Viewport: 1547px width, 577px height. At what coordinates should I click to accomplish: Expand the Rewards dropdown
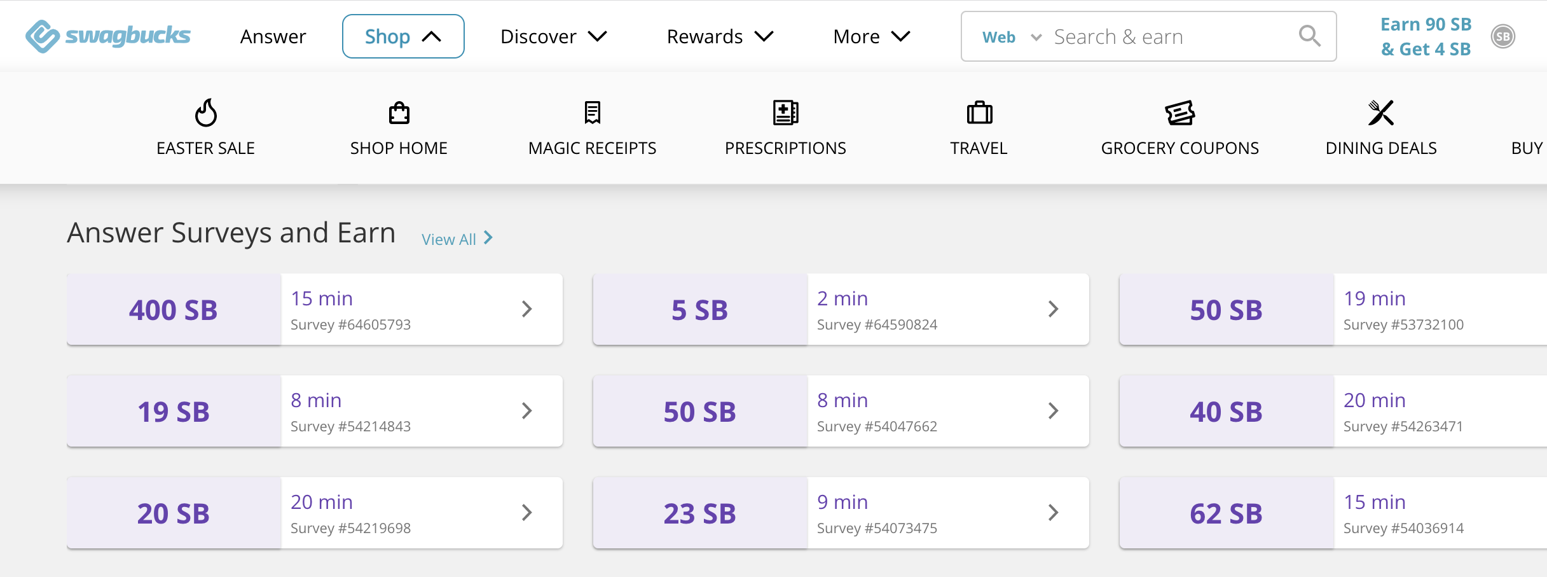pos(720,36)
